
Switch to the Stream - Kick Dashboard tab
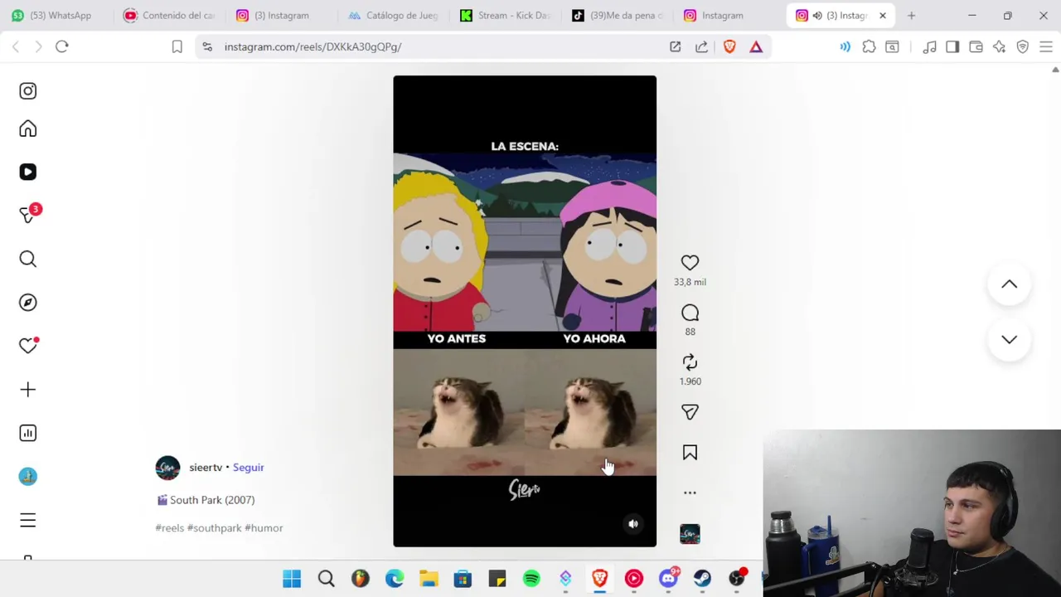(506, 15)
